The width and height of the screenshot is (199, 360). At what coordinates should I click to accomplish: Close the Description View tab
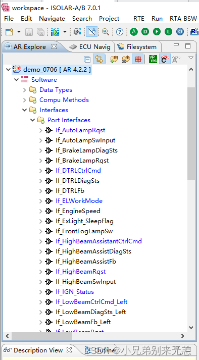tap(69, 350)
